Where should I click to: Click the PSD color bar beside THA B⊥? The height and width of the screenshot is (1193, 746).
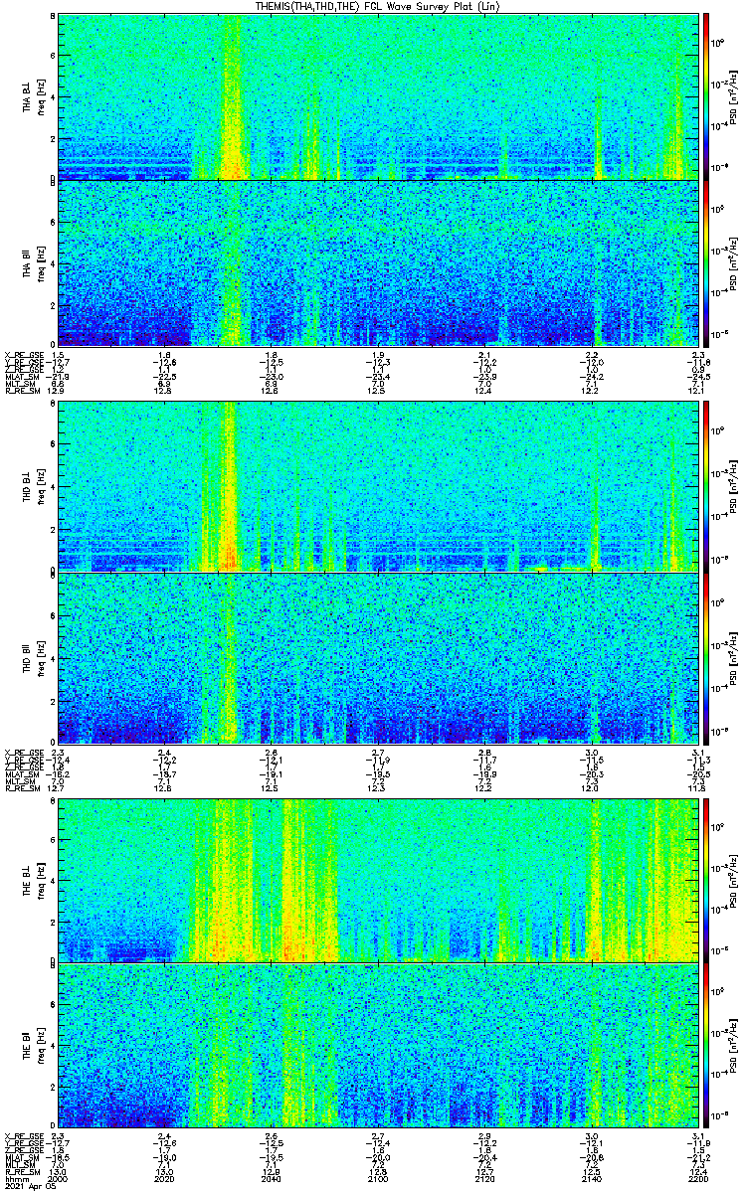click(x=706, y=96)
